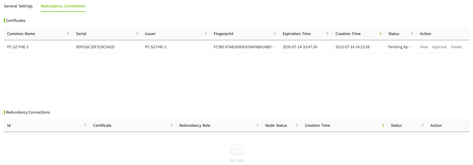
Task: Sort certificates by Fingerprint column
Action: coord(275,34)
